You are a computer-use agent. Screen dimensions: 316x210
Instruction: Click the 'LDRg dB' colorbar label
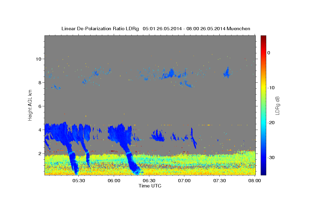(277, 105)
